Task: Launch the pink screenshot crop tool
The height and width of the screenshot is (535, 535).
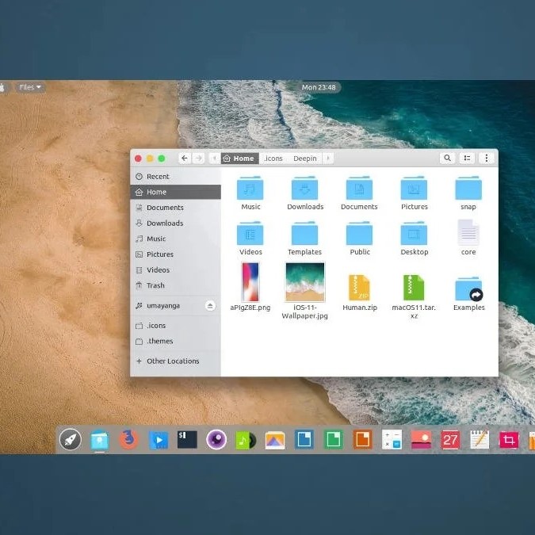Action: pos(509,440)
